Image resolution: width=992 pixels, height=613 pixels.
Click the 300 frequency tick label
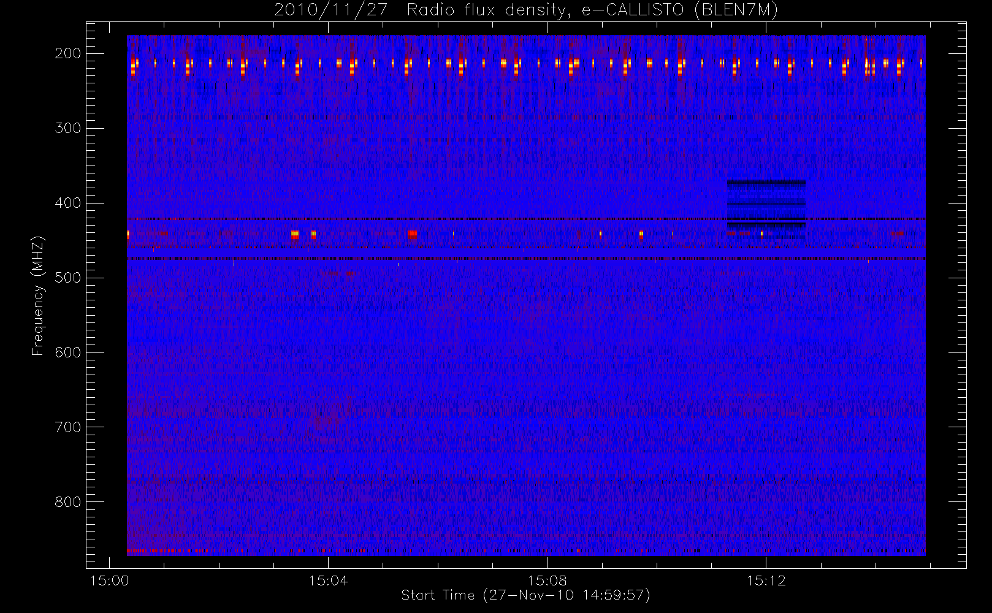pyautogui.click(x=67, y=128)
